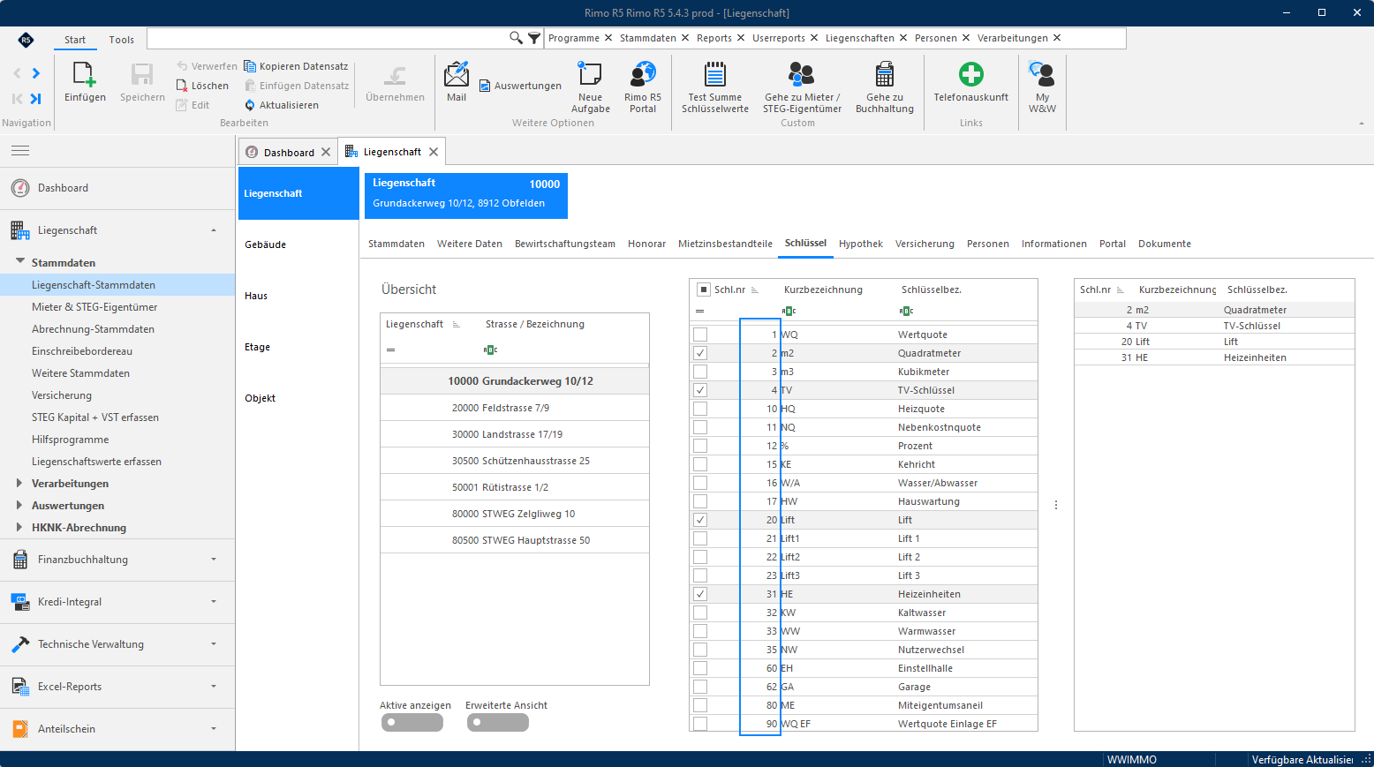The height and width of the screenshot is (767, 1374).
Task: Click the search magnifier icon
Action: [517, 38]
